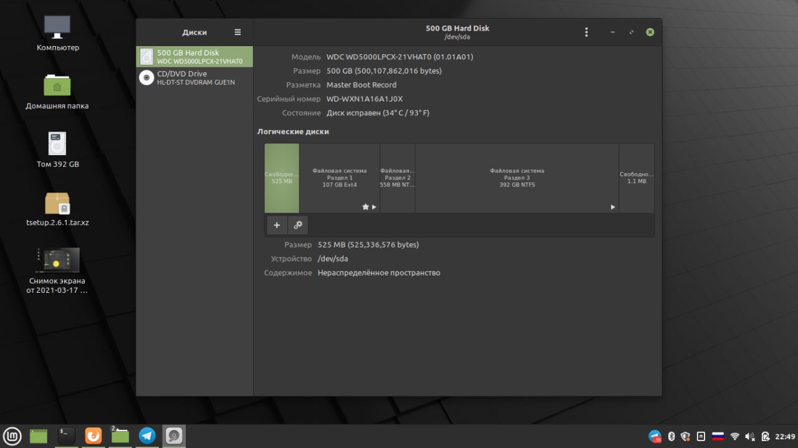The image size is (798, 448).
Task: Select the 558 MB NTFS Partition 2 block
Action: pos(397,178)
